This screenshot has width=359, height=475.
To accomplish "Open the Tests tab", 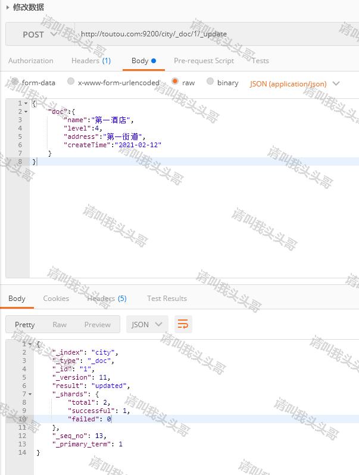I will pos(260,61).
